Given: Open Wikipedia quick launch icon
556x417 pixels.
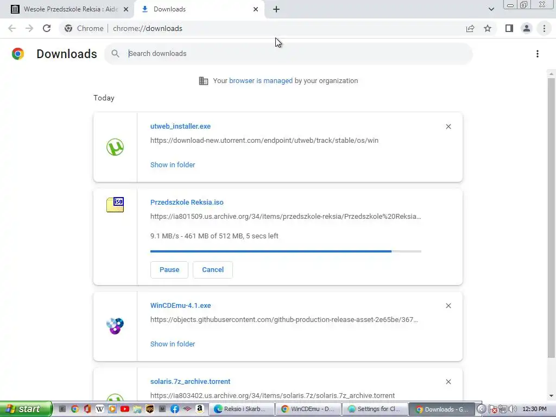Looking at the screenshot, I should click(100, 409).
